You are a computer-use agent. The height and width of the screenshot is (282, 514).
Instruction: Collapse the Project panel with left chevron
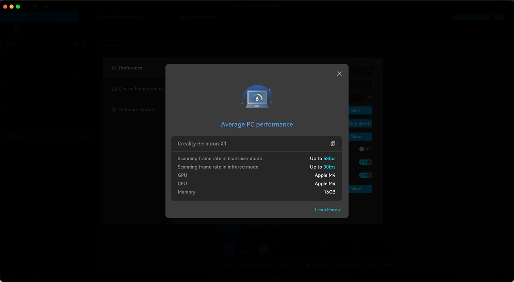(x=91, y=44)
